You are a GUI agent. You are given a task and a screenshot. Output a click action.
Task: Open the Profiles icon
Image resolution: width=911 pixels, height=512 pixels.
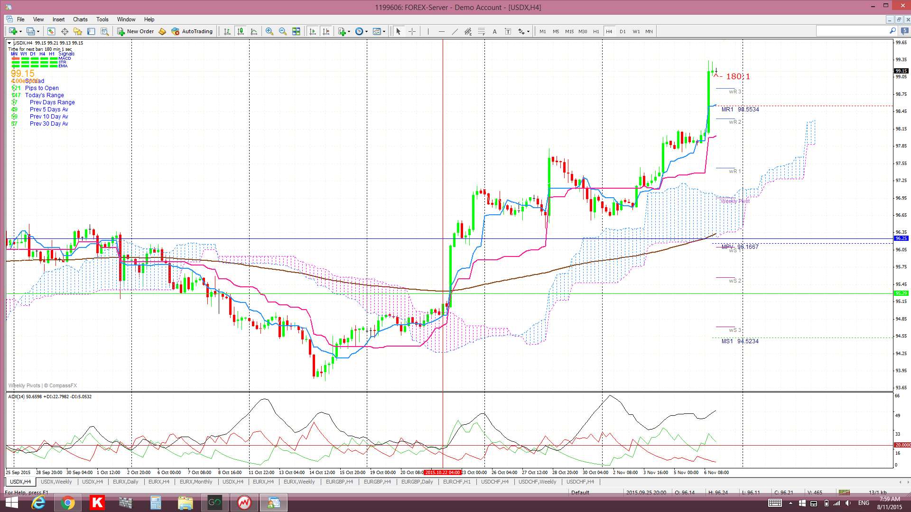[x=30, y=31]
